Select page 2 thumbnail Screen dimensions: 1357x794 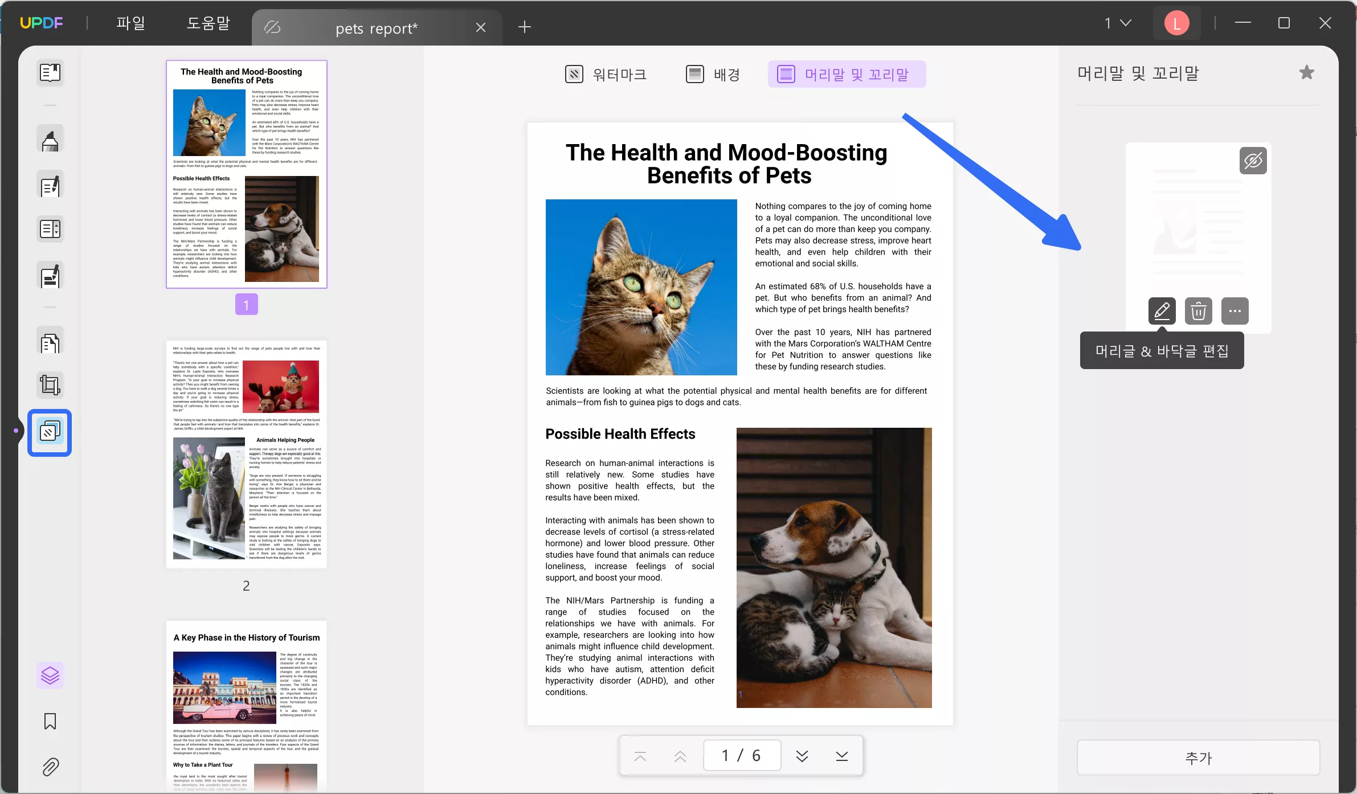[x=247, y=454]
